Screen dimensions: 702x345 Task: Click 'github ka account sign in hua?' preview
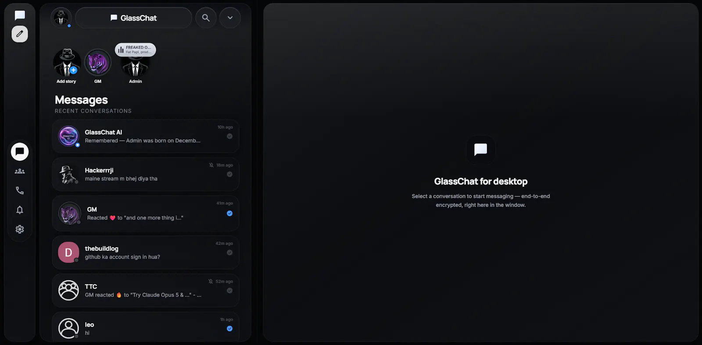122,257
